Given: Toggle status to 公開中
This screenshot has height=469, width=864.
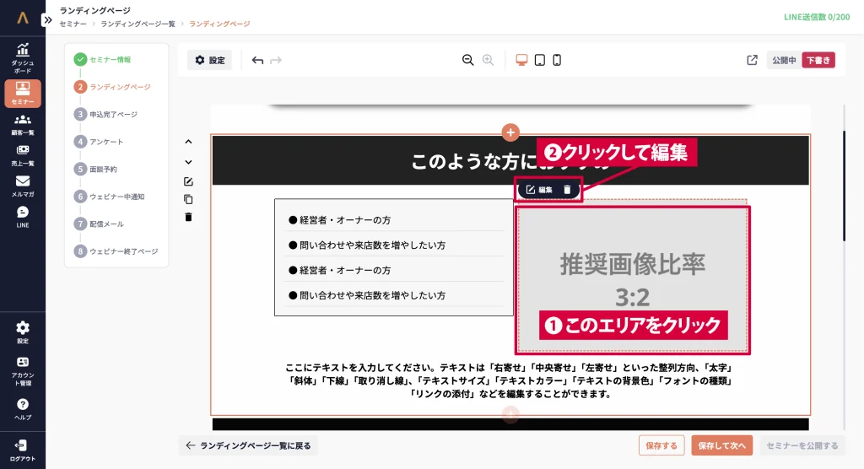Looking at the screenshot, I should coord(783,60).
